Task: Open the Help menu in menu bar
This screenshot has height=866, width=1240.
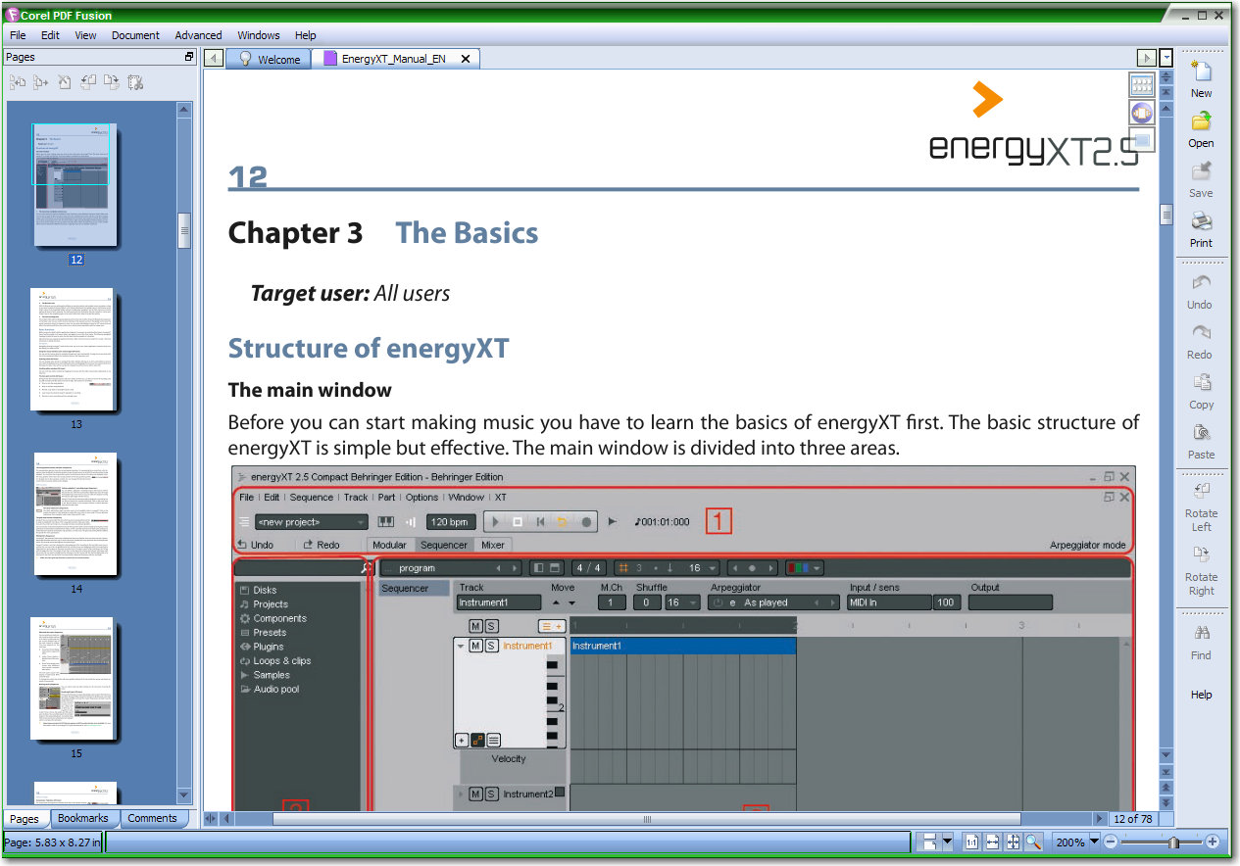Action: [x=306, y=35]
